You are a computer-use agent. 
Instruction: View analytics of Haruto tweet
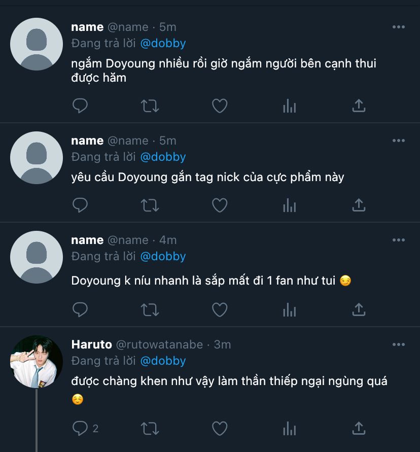tap(289, 429)
